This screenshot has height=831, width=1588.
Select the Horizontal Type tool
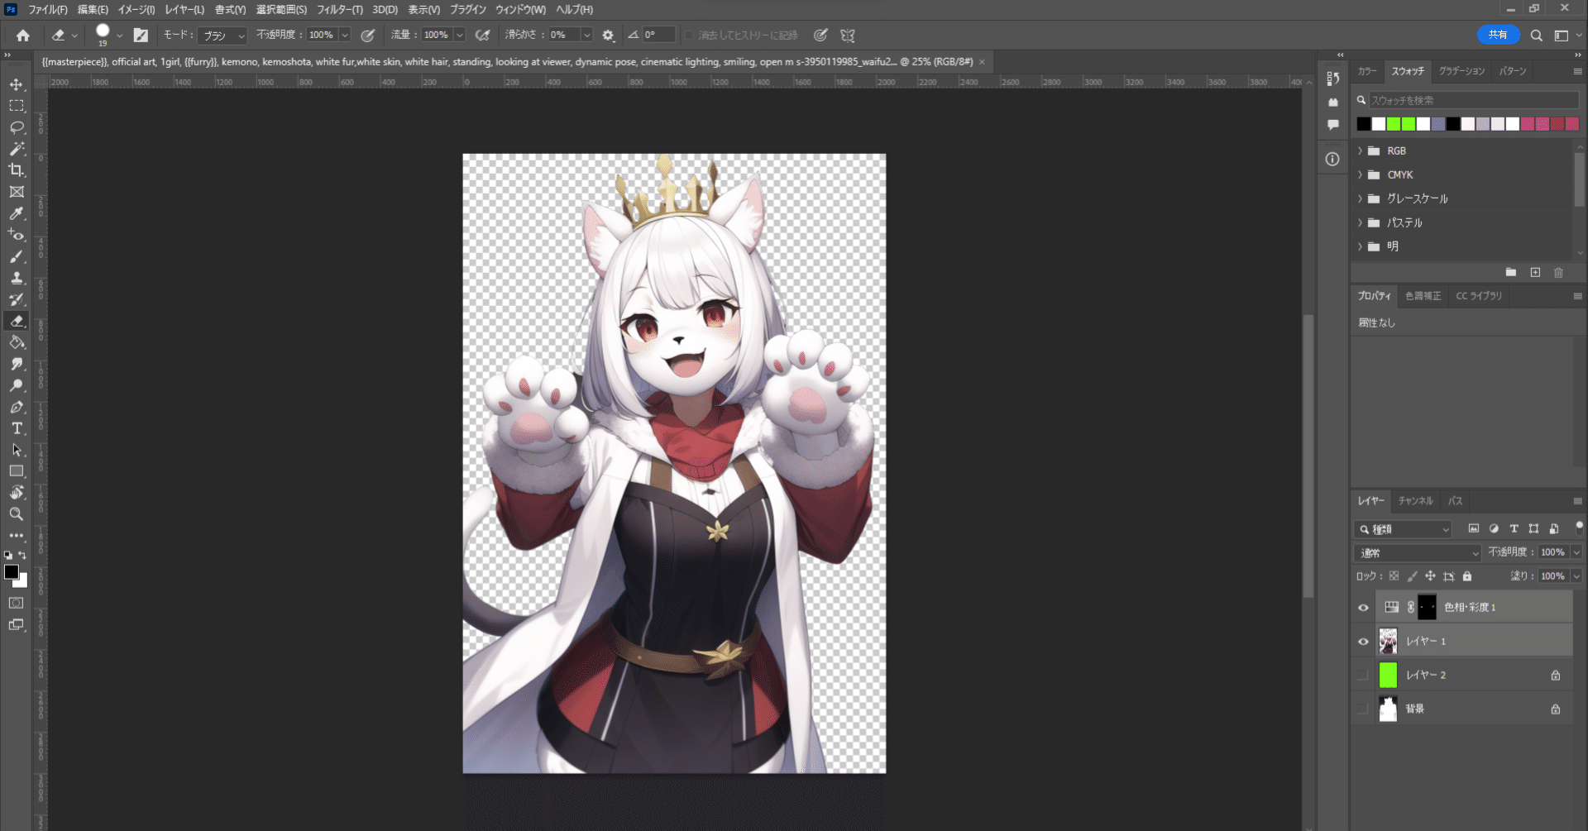tap(17, 428)
